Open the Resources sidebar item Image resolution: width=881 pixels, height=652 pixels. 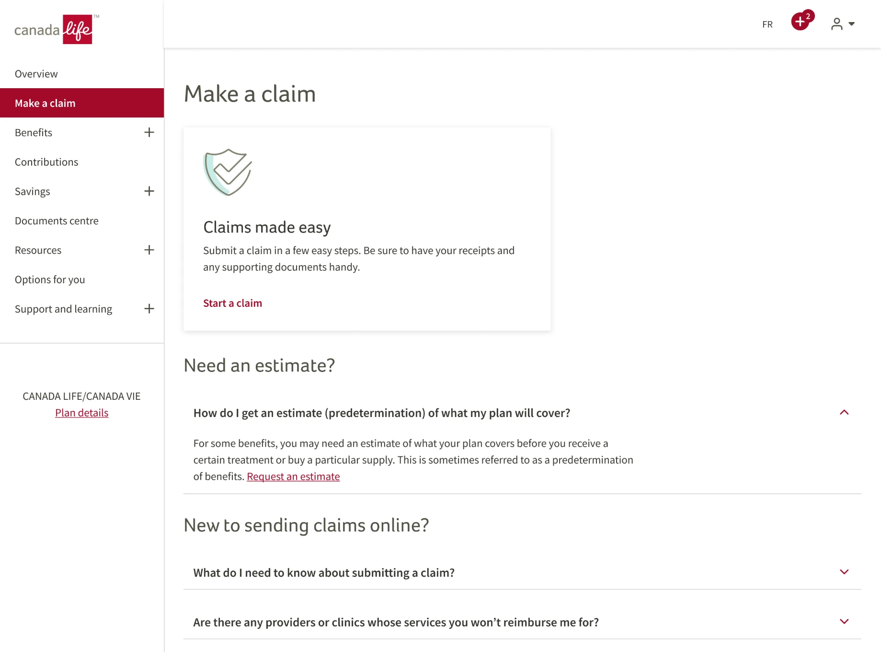pos(38,250)
